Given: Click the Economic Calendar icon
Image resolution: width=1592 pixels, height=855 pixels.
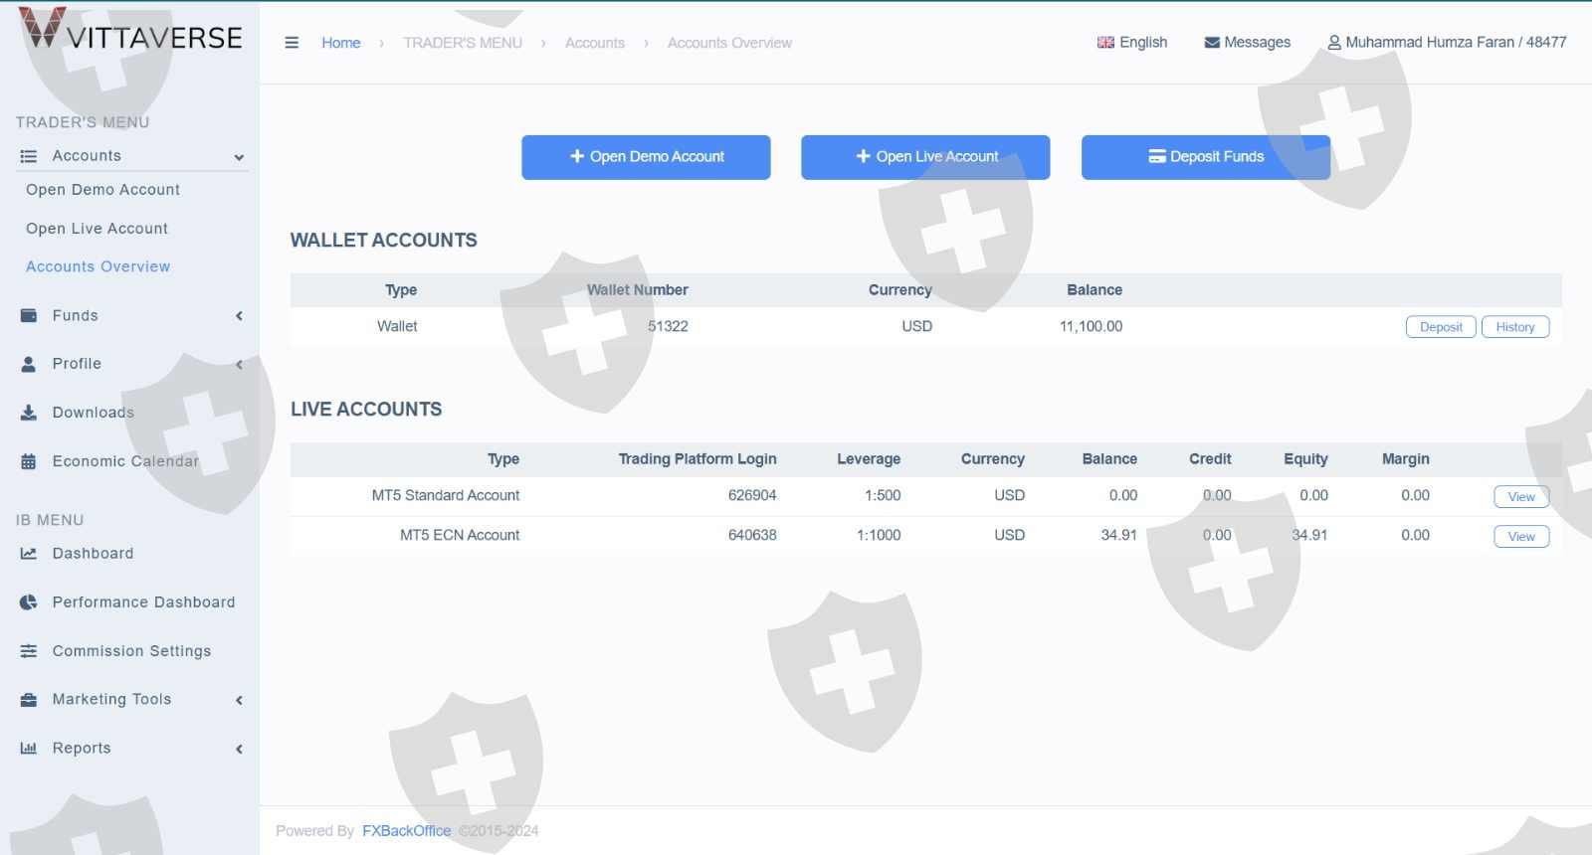Looking at the screenshot, I should [x=29, y=461].
